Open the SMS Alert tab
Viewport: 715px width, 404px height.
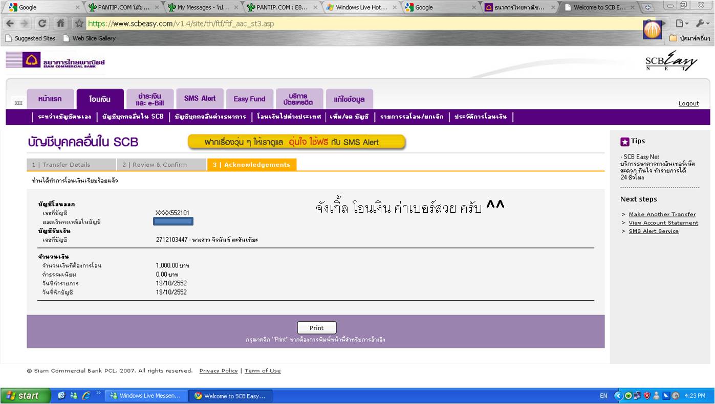coord(200,99)
